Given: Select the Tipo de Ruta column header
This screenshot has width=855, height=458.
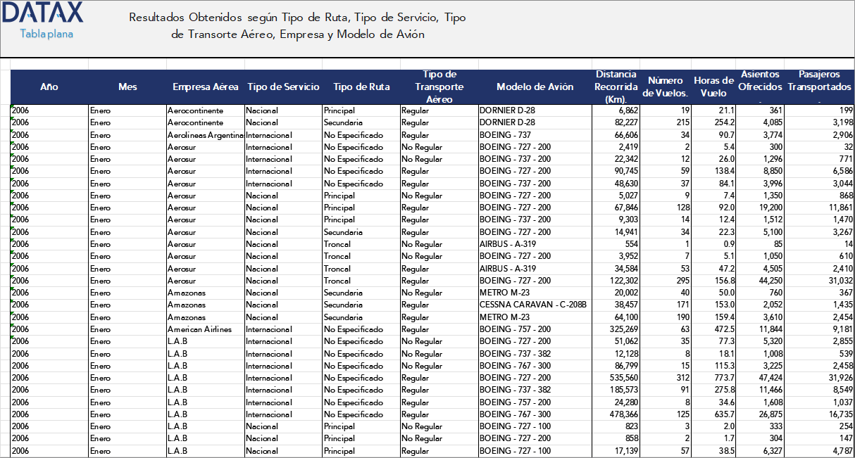Looking at the screenshot, I should pos(358,86).
